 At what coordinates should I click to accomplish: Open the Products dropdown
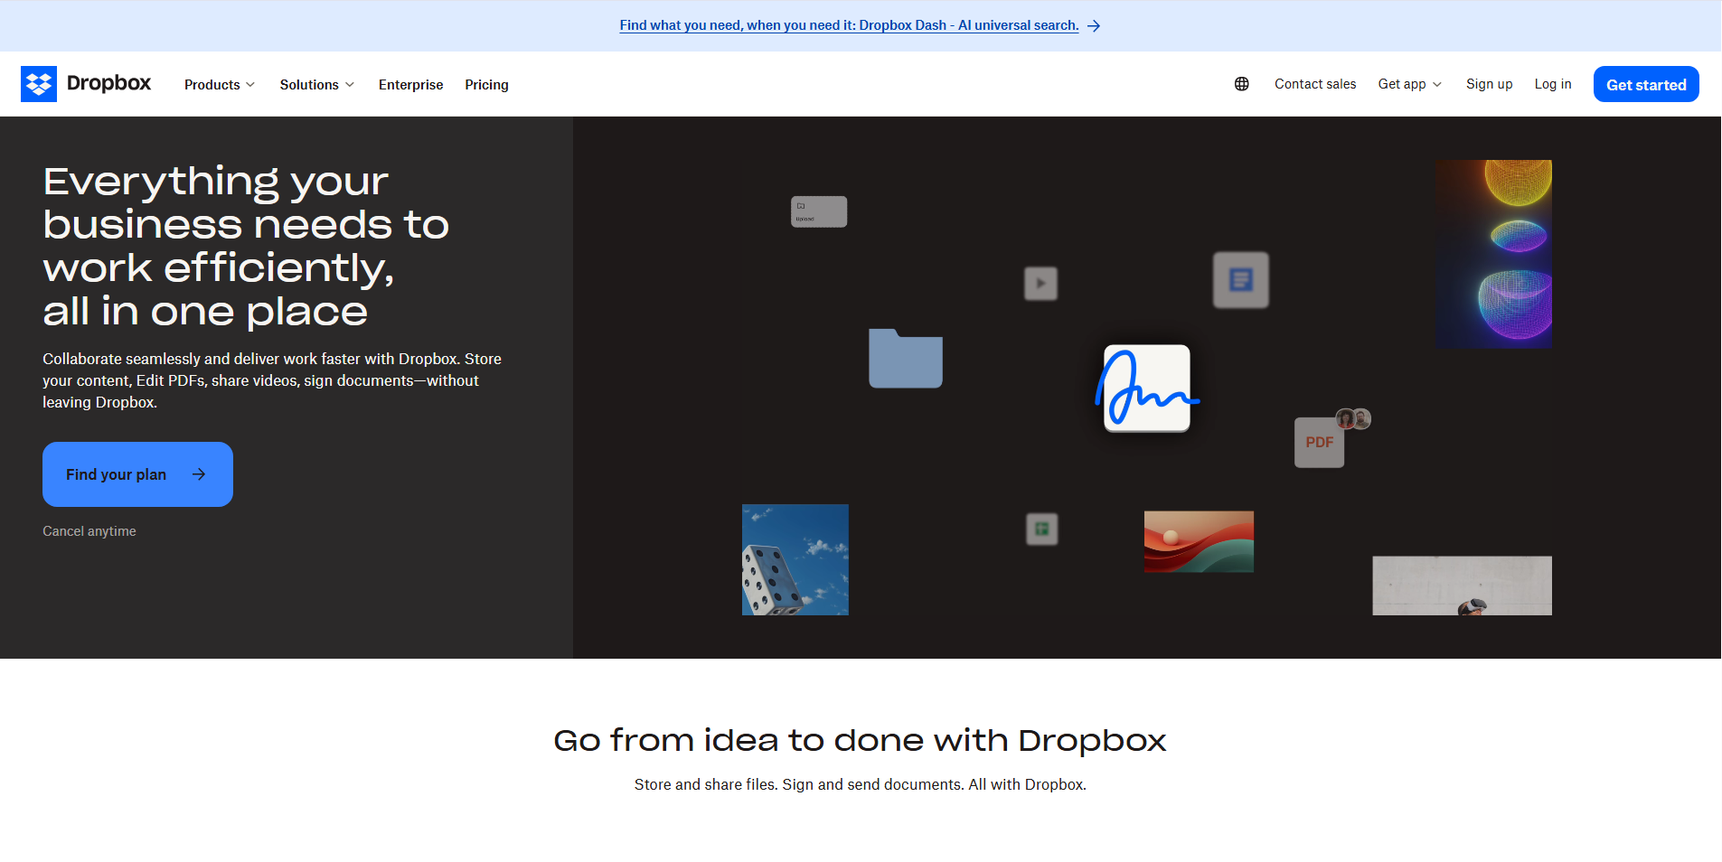[x=219, y=84]
